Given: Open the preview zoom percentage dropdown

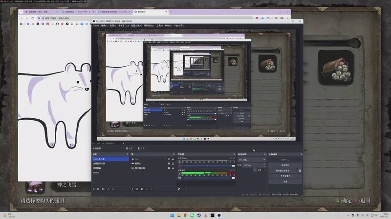Looking at the screenshot, I should (x=99, y=143).
